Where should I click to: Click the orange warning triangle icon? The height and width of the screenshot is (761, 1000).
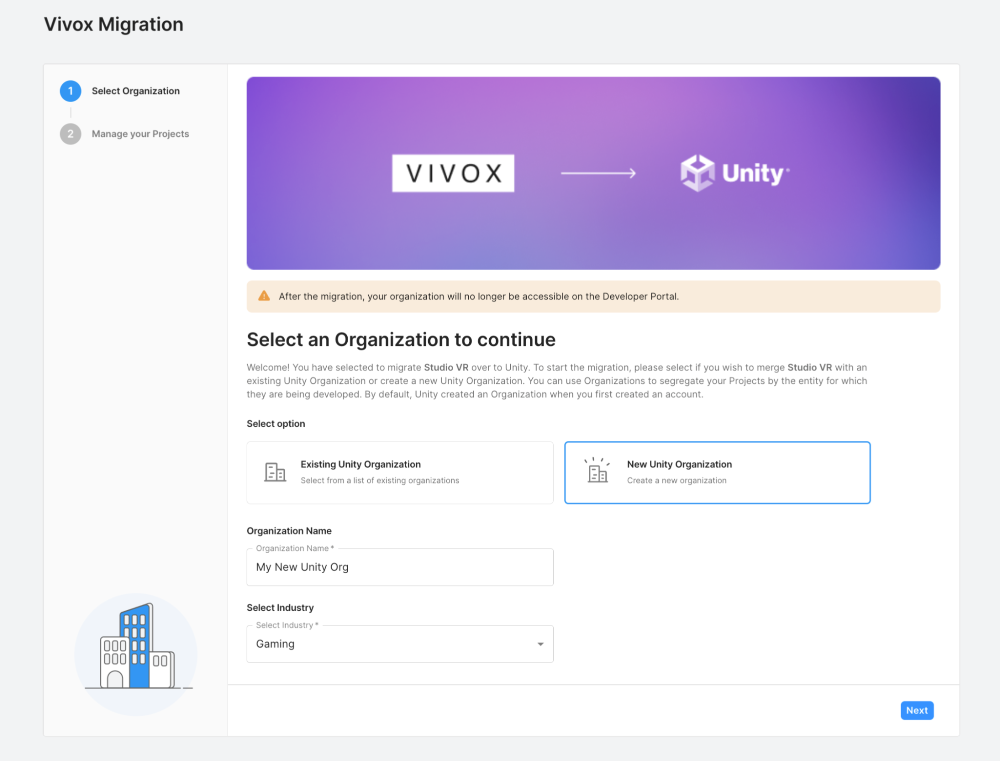264,296
